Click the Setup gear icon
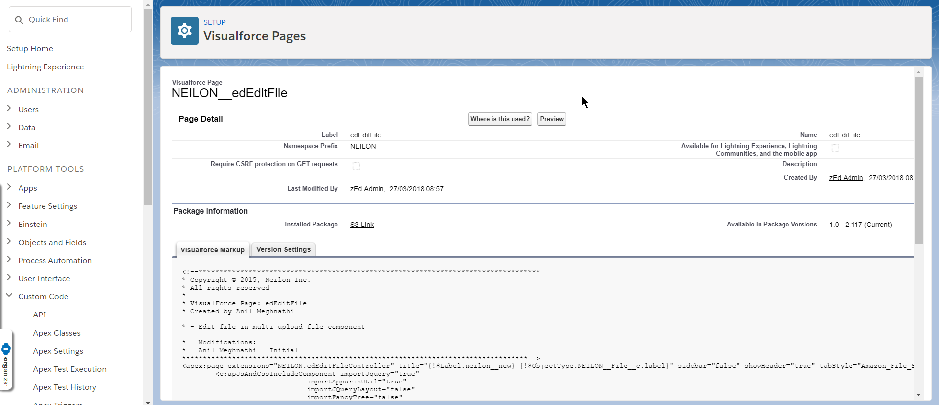Image resolution: width=939 pixels, height=405 pixels. click(x=184, y=31)
